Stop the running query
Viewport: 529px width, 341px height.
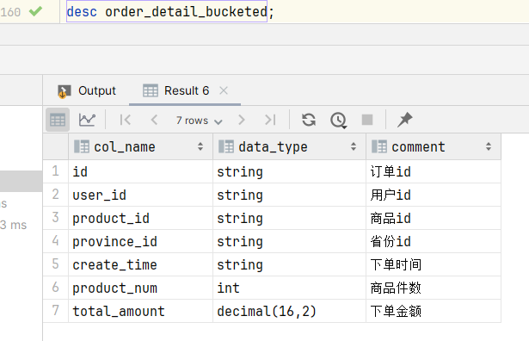click(x=367, y=120)
